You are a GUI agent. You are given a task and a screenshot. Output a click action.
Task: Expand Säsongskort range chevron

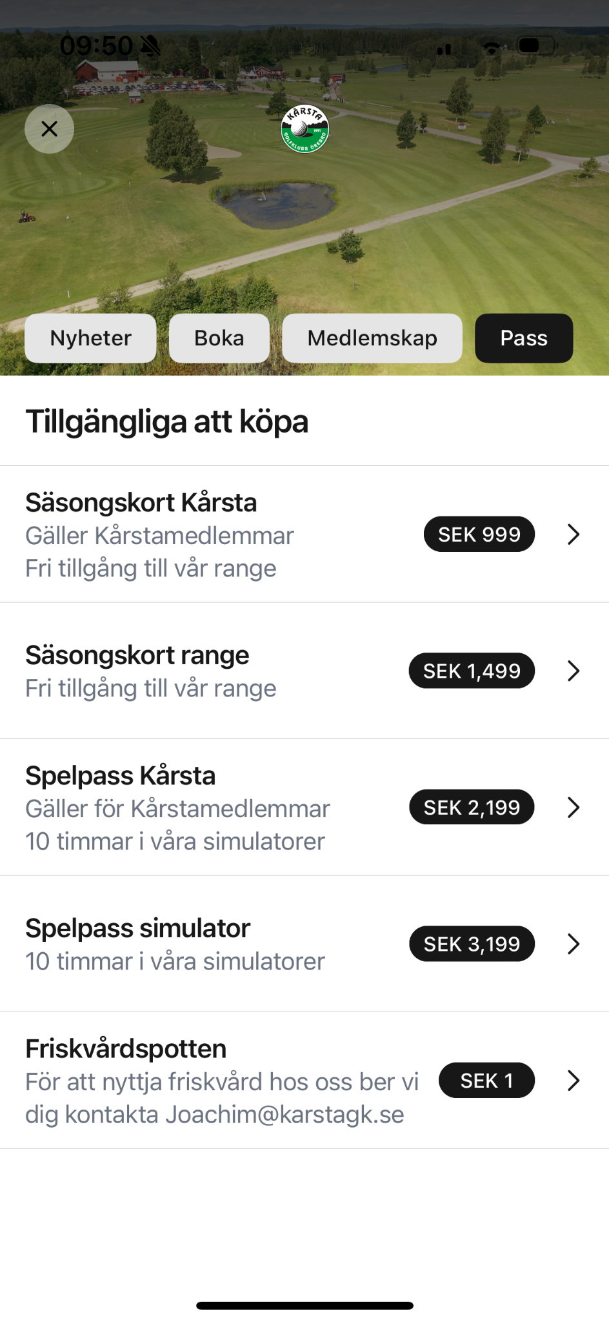coord(574,671)
